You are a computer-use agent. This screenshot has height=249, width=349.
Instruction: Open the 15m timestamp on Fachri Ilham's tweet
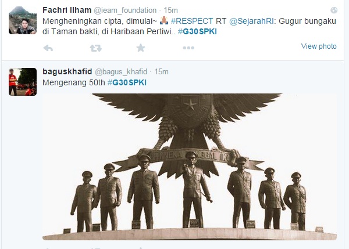click(170, 10)
